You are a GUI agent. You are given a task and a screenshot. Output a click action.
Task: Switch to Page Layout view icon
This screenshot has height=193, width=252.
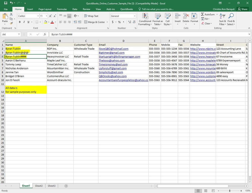206,191
